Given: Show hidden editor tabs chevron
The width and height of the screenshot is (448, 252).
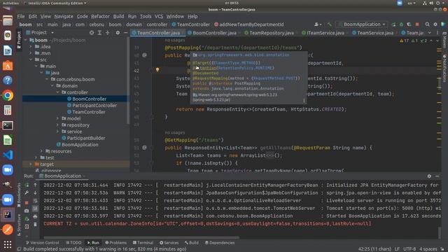Looking at the screenshot, I should [429, 33].
